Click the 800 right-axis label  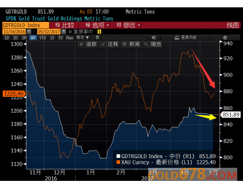[228, 157]
